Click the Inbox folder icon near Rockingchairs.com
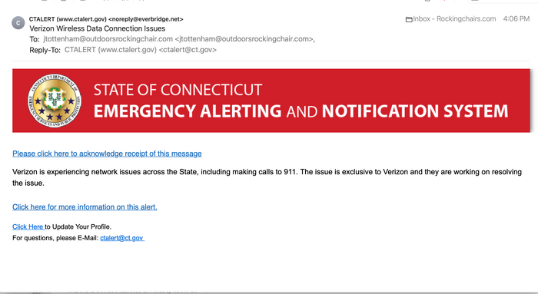The image size is (538, 294). (409, 19)
